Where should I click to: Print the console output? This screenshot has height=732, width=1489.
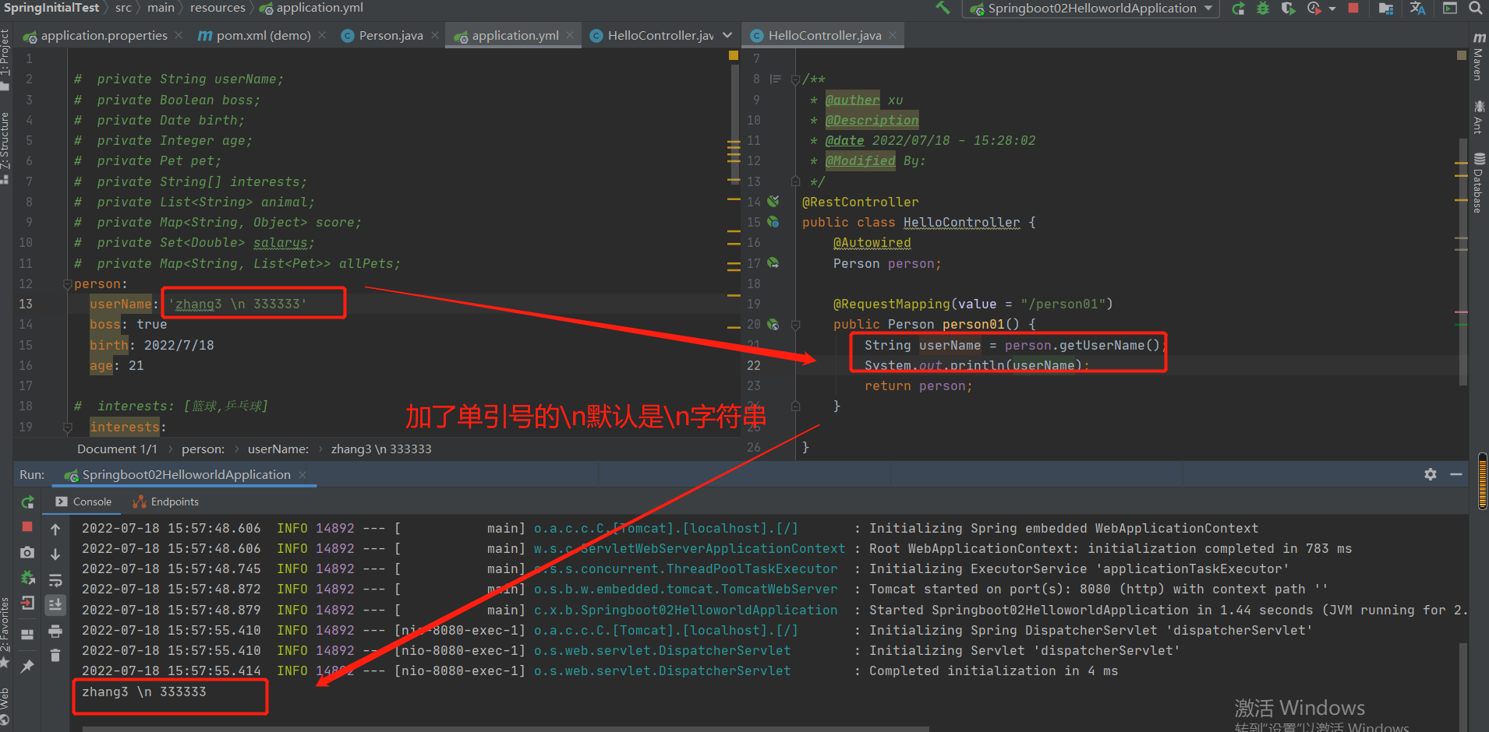pyautogui.click(x=55, y=631)
